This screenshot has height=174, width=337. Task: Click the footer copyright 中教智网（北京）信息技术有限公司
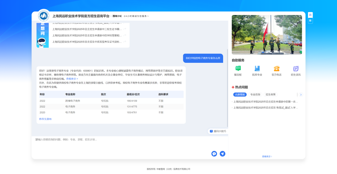(x=173, y=169)
